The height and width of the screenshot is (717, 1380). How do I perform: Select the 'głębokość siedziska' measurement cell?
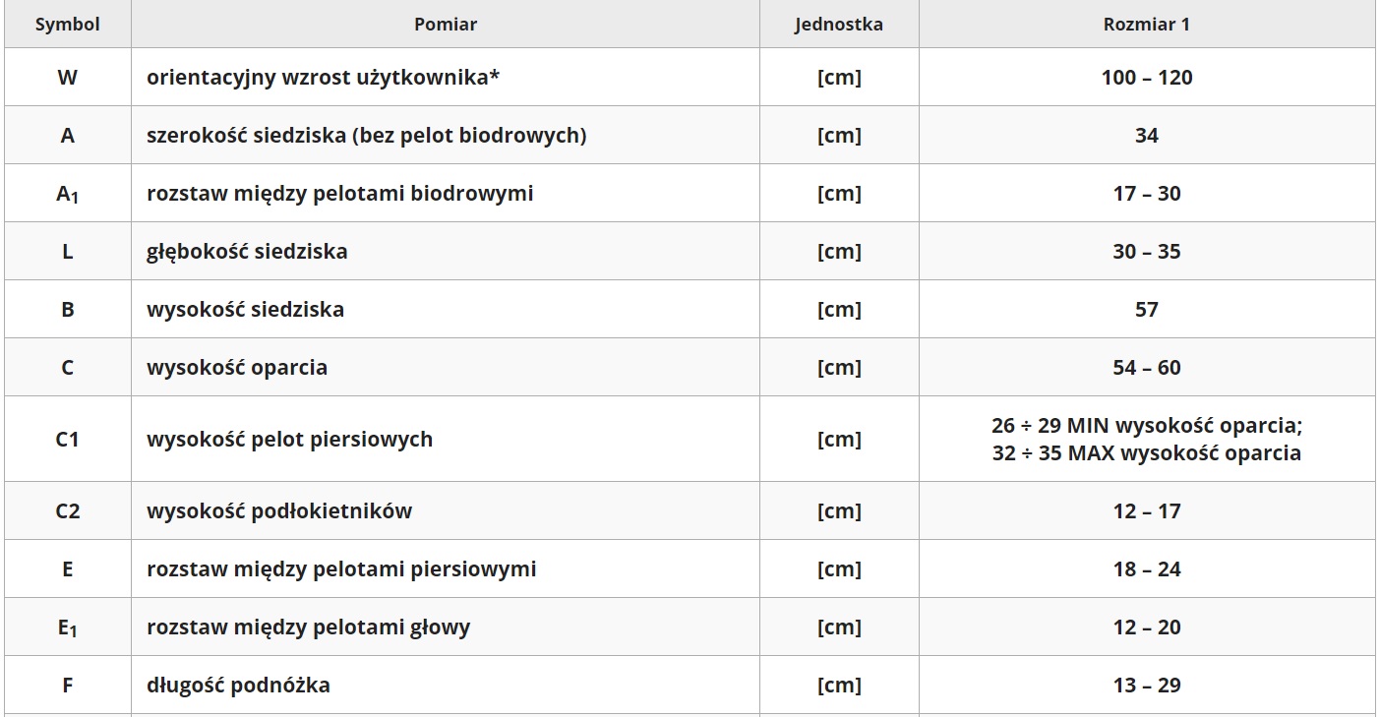[x=247, y=252]
